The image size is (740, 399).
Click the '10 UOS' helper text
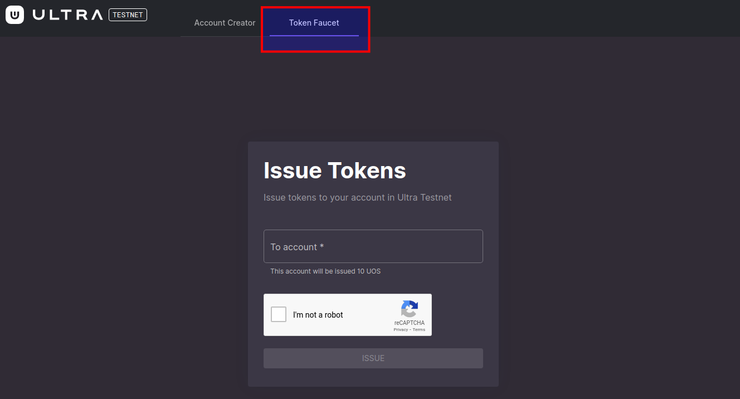point(369,271)
